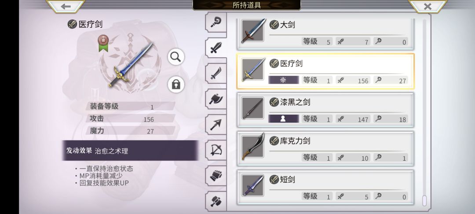Select the spear weapon category tab
Image resolution: width=475 pixels, height=214 pixels.
pos(216,125)
